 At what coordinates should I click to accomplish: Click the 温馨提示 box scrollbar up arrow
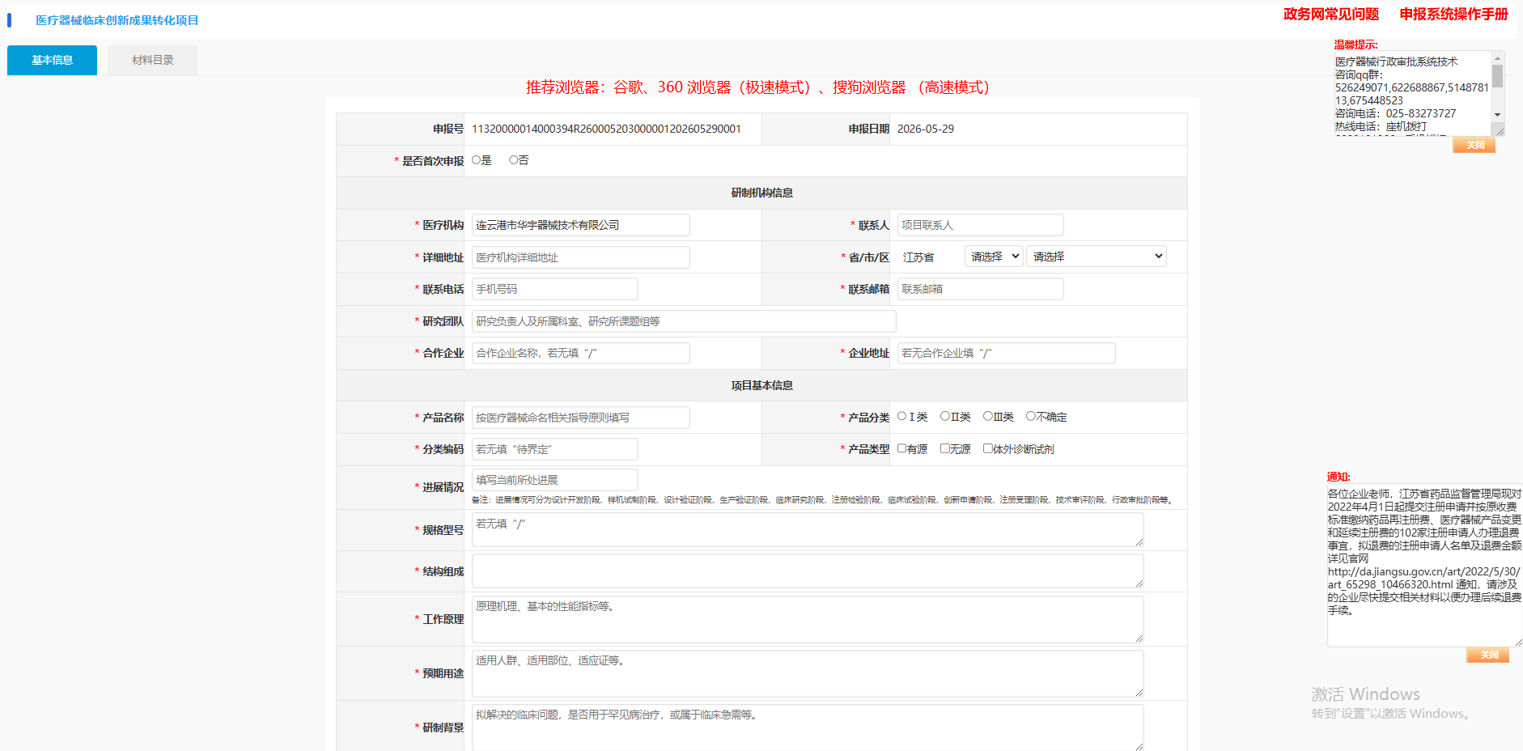[1498, 57]
